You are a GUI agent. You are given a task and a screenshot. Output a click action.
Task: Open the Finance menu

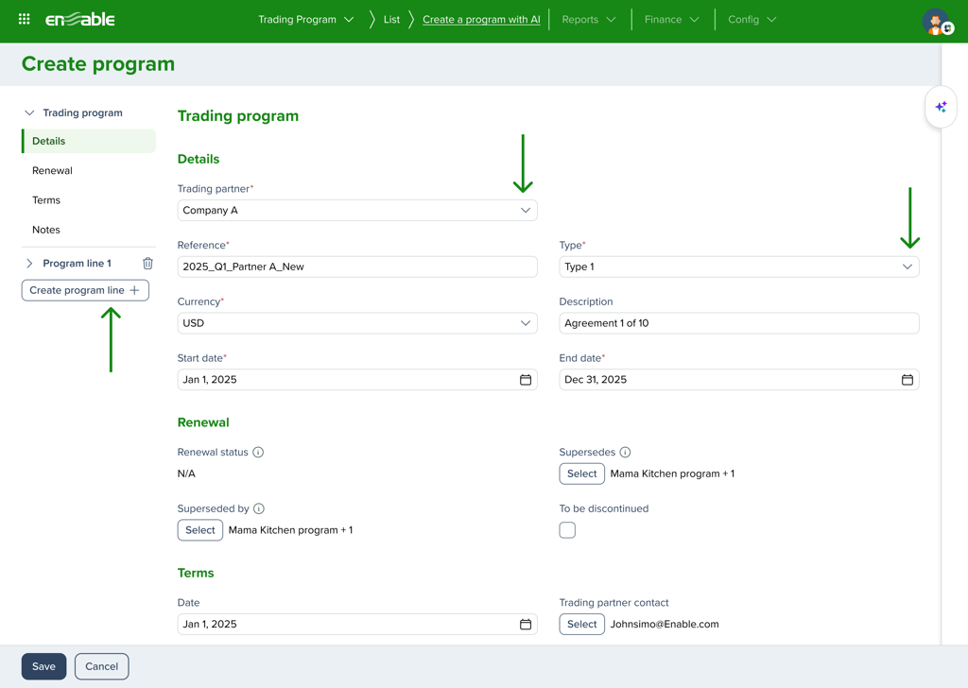tap(671, 20)
